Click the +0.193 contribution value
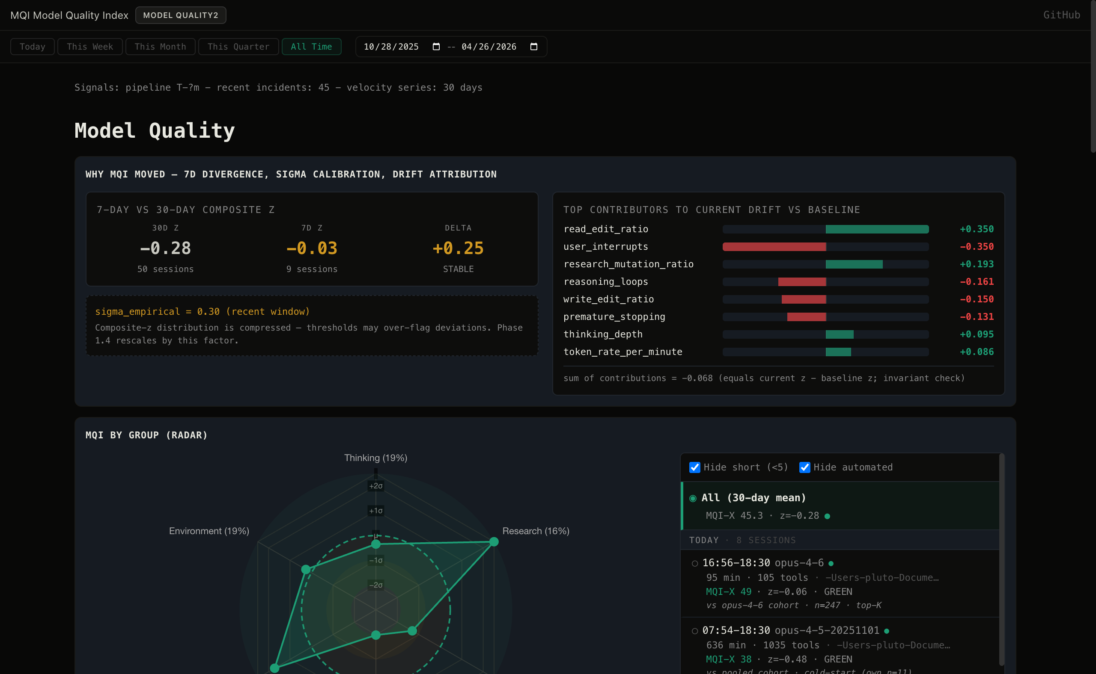Image resolution: width=1096 pixels, height=674 pixels. pyautogui.click(x=977, y=264)
